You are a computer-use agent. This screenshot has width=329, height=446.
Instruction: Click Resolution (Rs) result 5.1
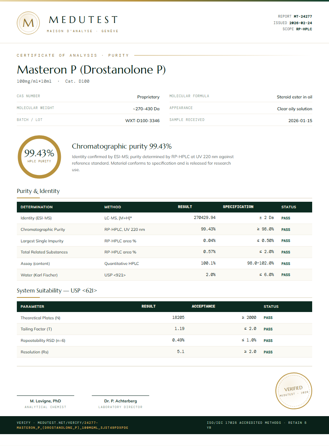click(181, 351)
